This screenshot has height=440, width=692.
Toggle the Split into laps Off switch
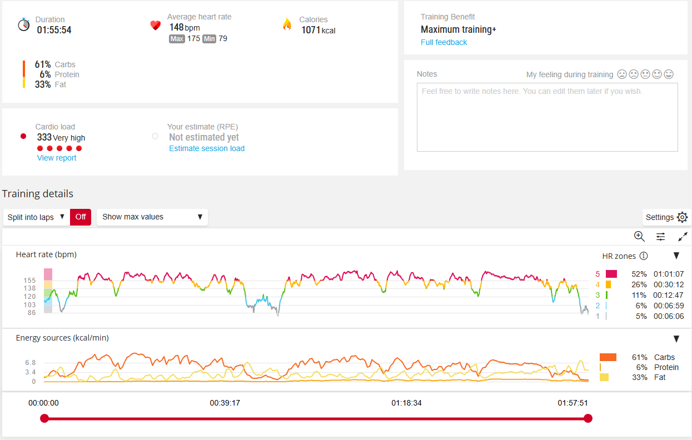(x=81, y=217)
